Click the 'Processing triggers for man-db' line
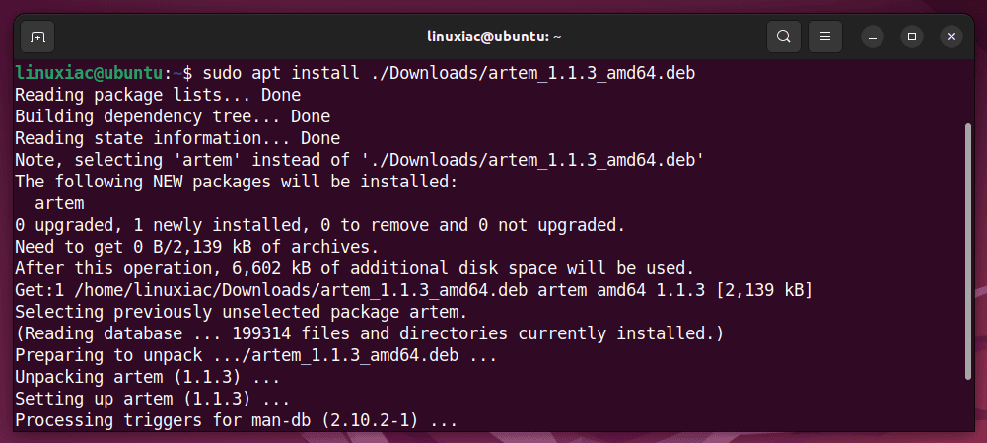This screenshot has width=987, height=443. click(x=236, y=420)
